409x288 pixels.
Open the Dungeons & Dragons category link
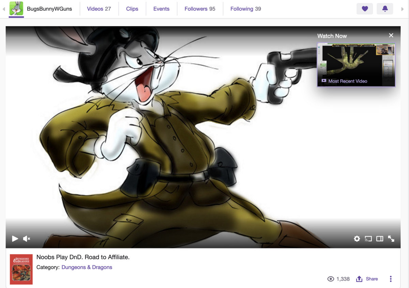pyautogui.click(x=87, y=267)
